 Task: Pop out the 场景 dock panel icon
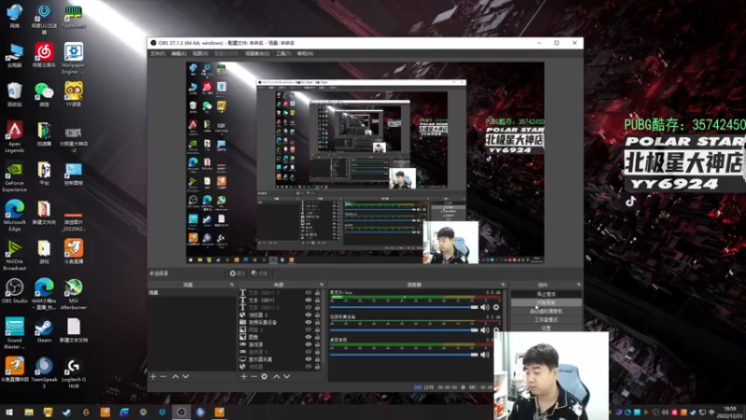[231, 285]
